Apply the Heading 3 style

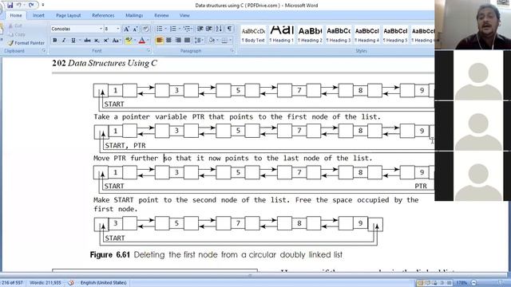[339, 35]
